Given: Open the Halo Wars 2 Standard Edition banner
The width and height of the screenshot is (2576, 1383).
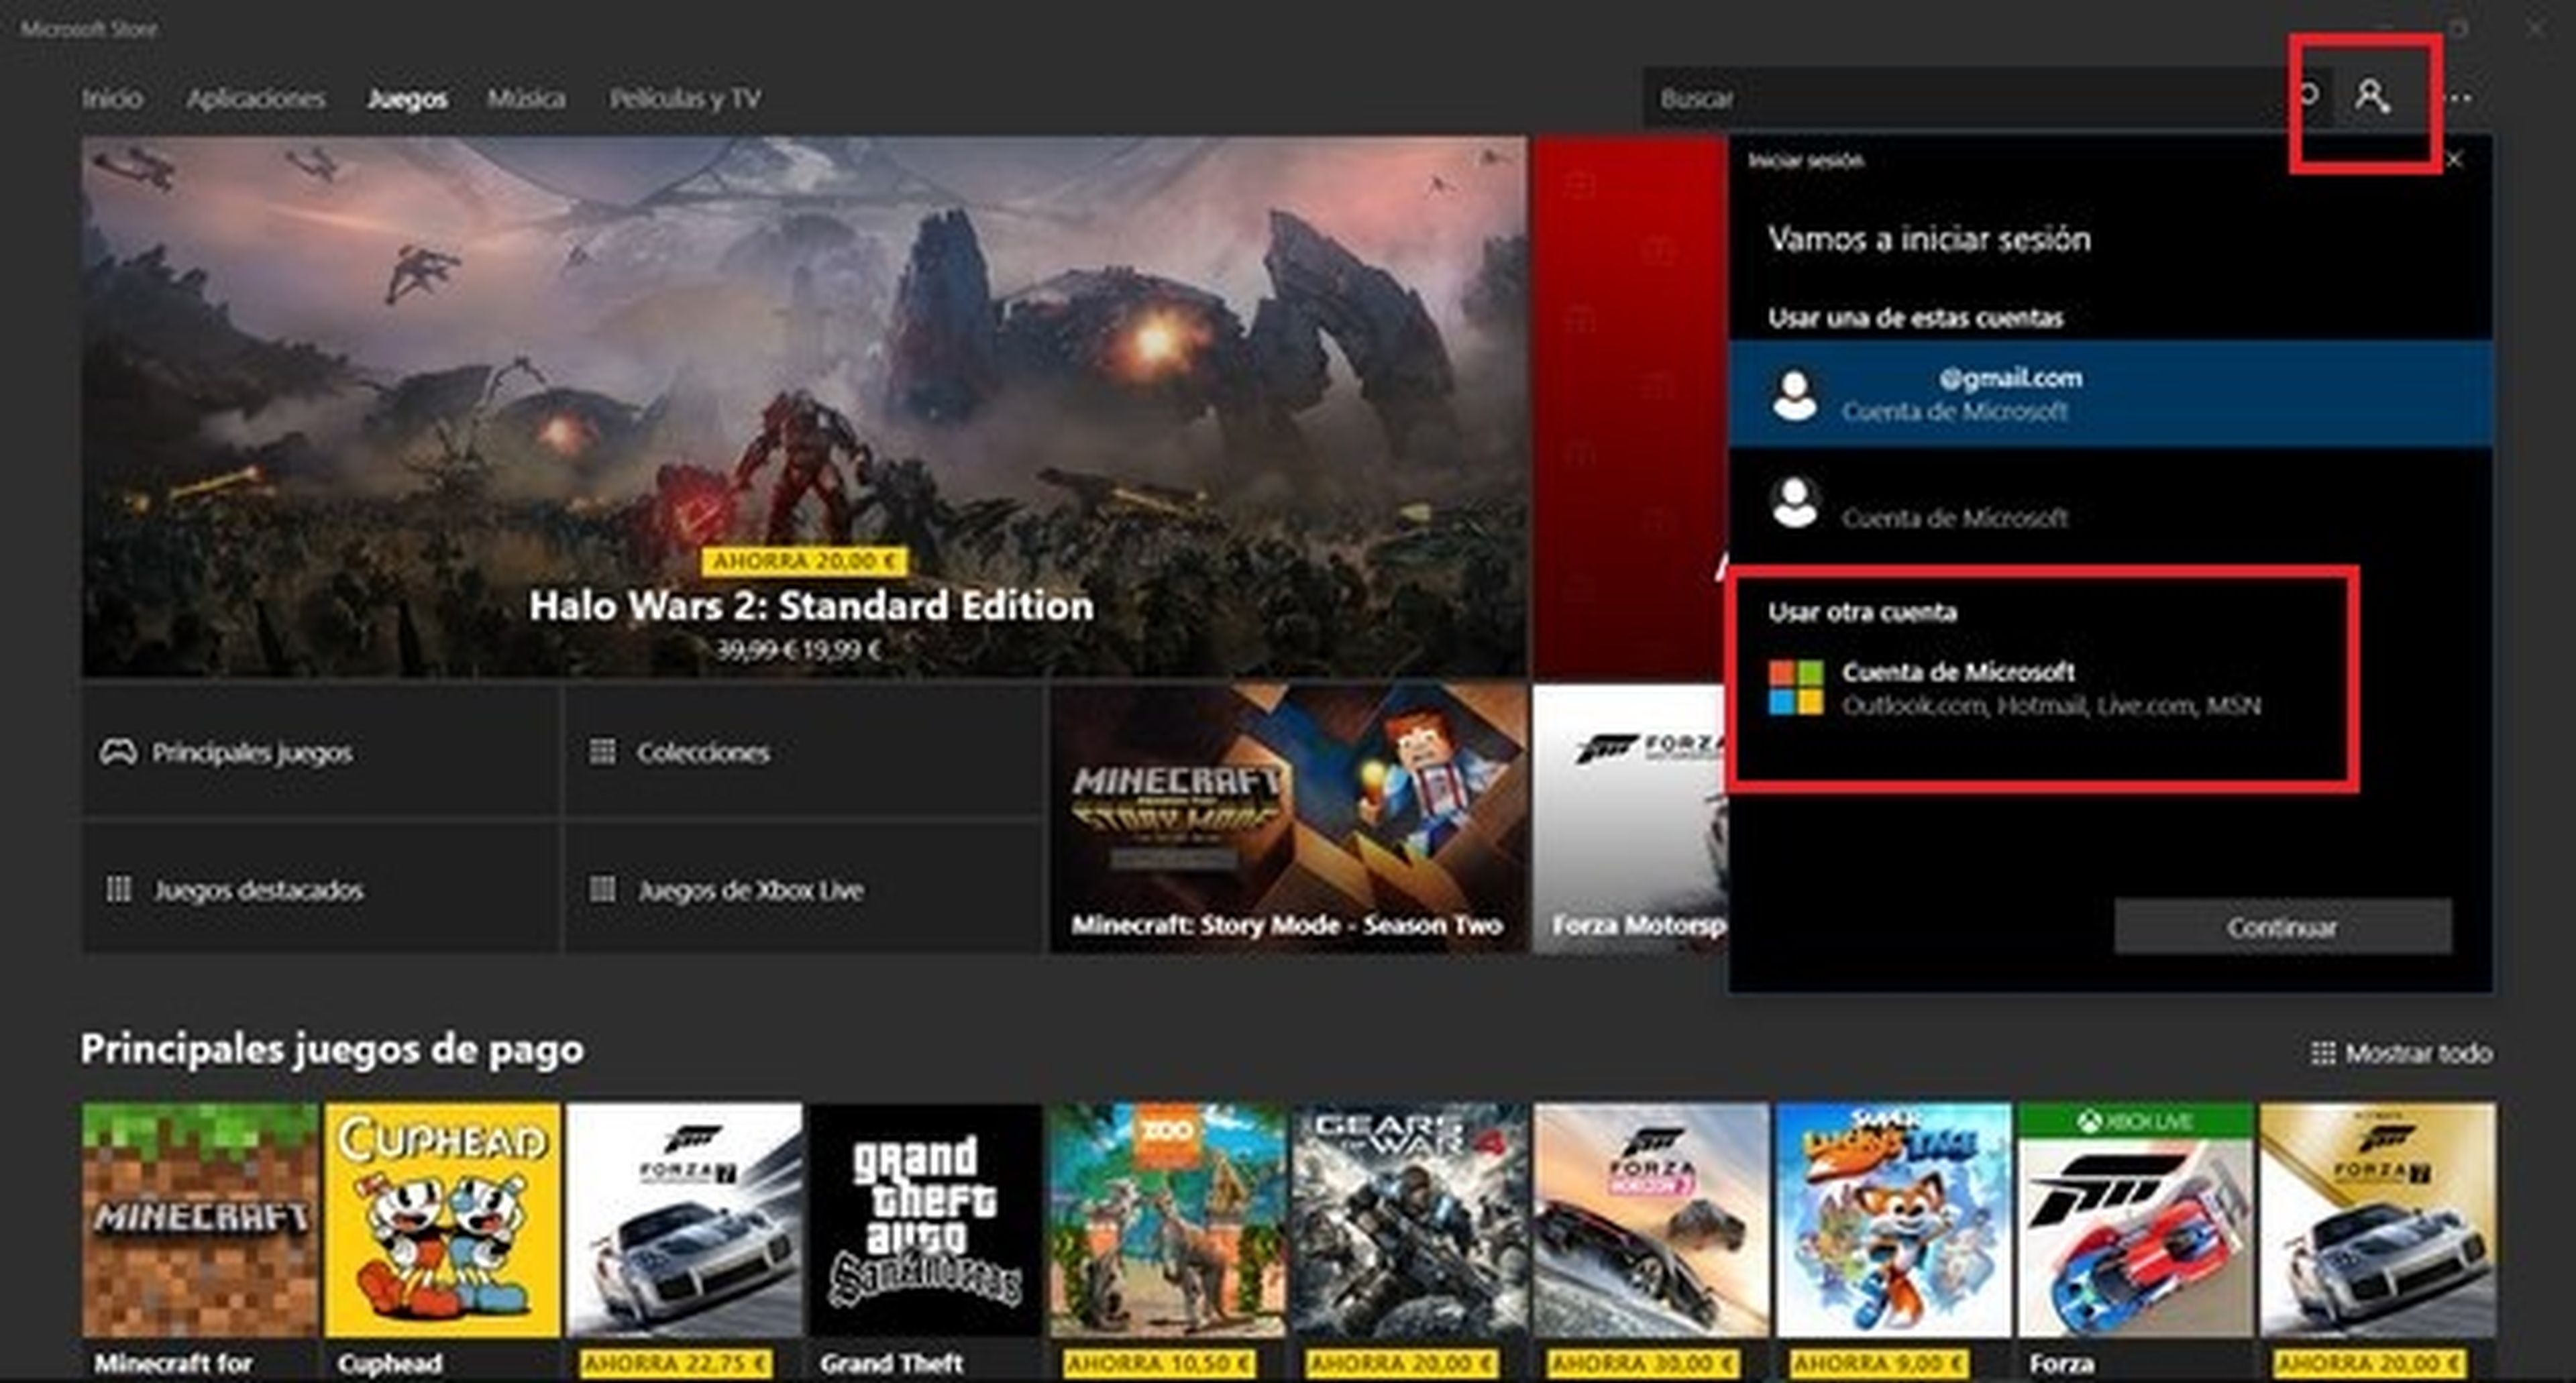Looking at the screenshot, I should pos(804,407).
